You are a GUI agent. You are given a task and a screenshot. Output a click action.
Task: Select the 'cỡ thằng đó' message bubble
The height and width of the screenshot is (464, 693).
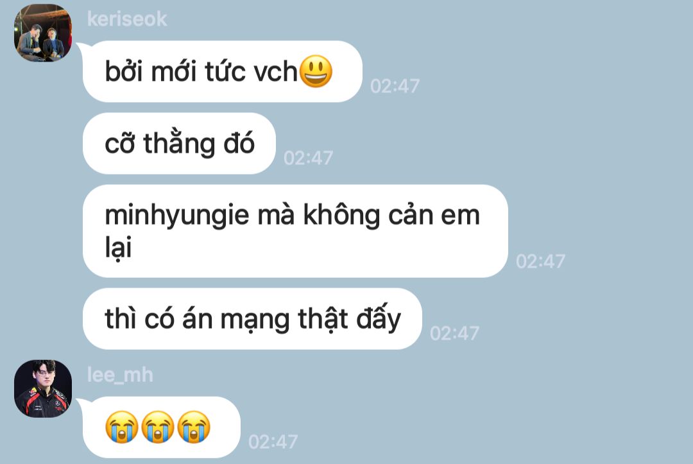(x=179, y=144)
